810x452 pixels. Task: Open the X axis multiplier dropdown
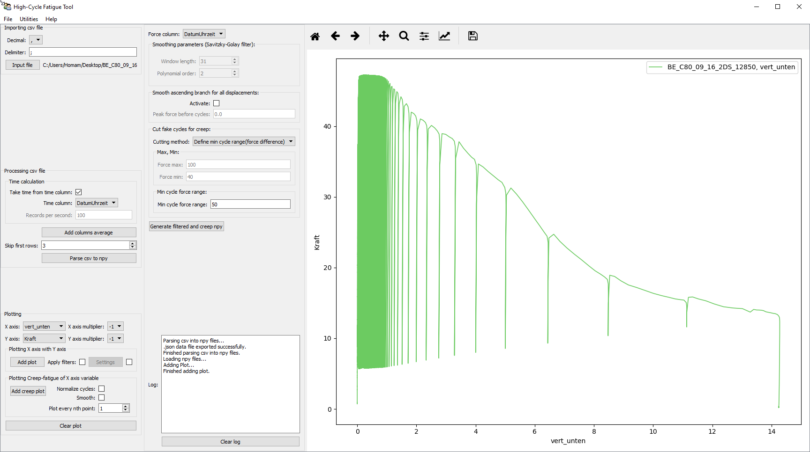115,327
